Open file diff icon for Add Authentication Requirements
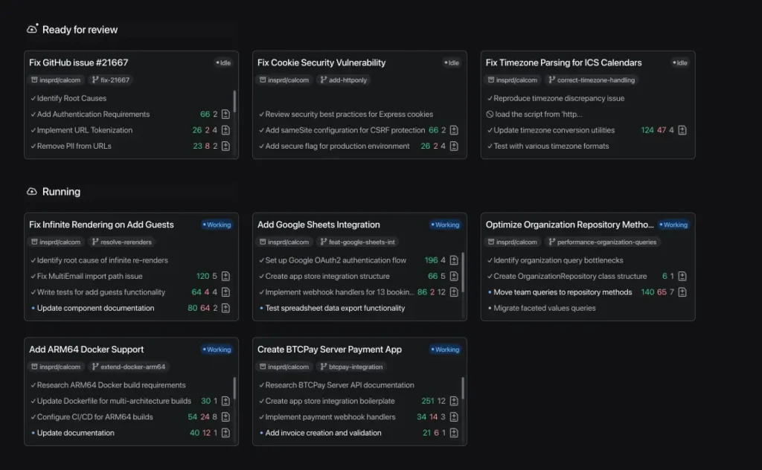 (x=225, y=115)
